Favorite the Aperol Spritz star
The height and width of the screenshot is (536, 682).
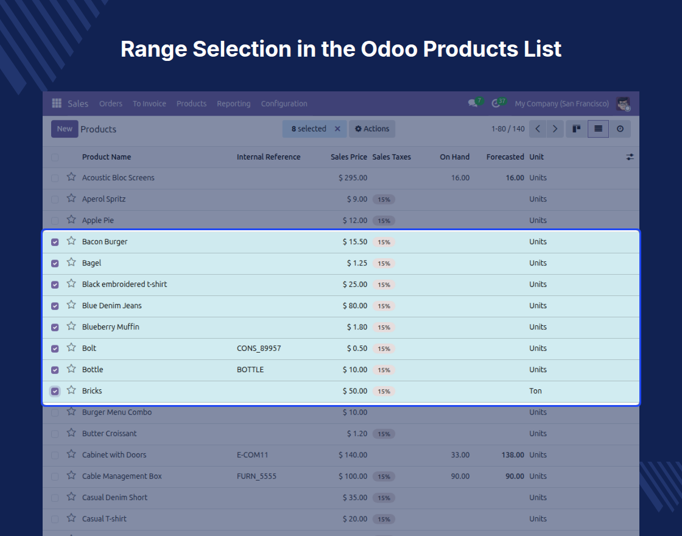(71, 198)
